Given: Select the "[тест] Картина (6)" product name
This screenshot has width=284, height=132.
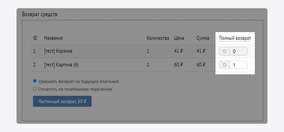Looking at the screenshot, I should point(61,65).
